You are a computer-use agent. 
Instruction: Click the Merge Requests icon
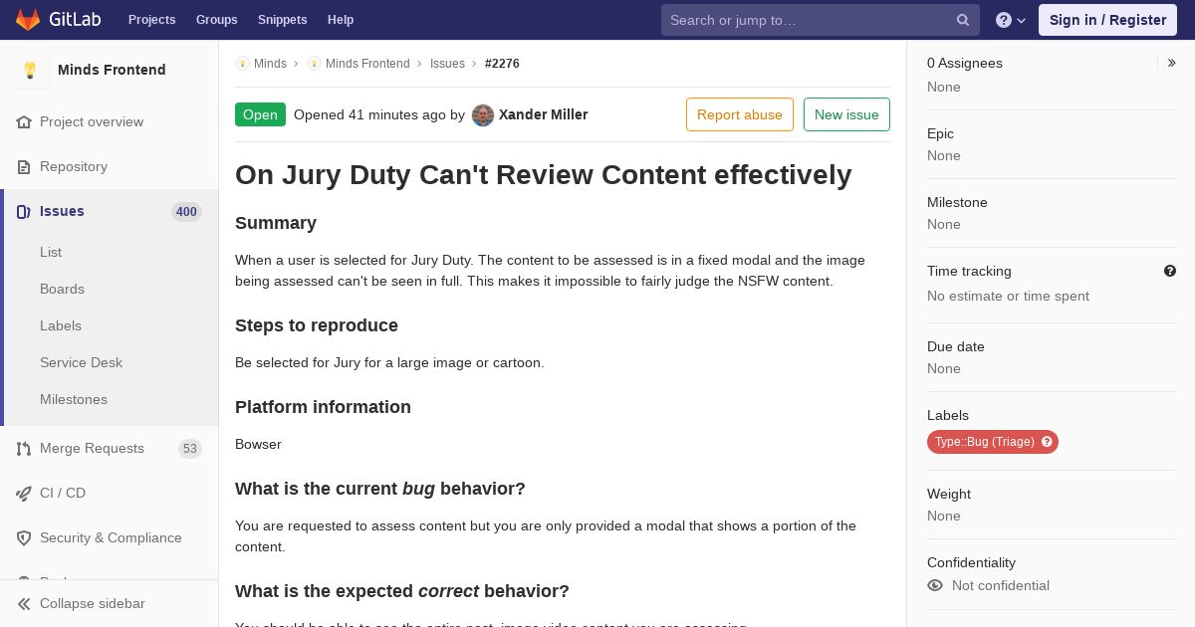pos(24,448)
